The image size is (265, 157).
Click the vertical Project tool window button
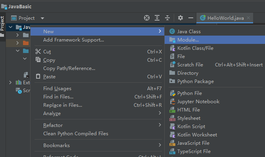coord(2,23)
